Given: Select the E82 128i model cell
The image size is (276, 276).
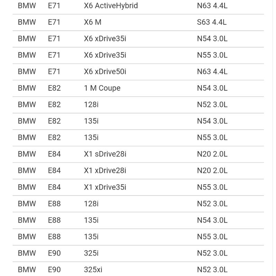Looking at the screenshot, I should pyautogui.click(x=91, y=105).
